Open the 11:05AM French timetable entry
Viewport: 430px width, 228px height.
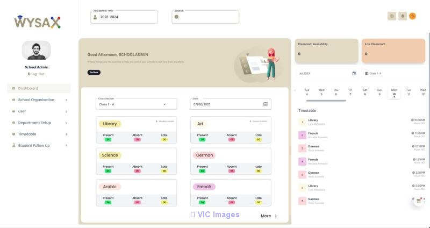[x=362, y=136]
